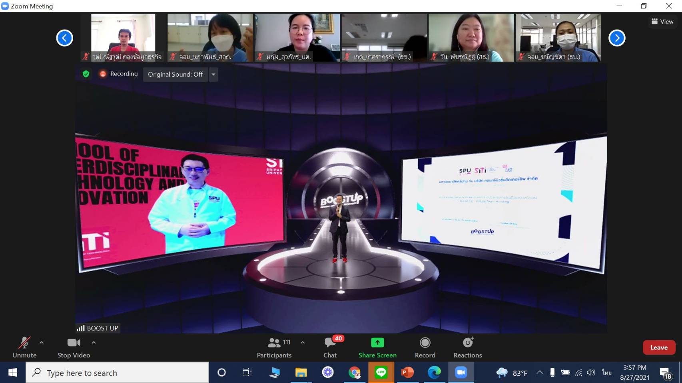Show hidden system tray icons
682x383 pixels.
(540, 373)
